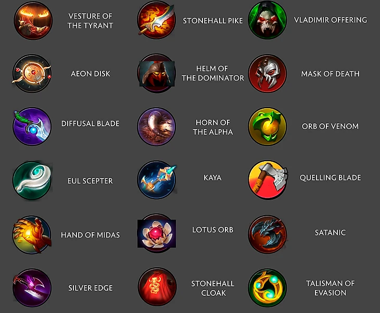Image resolution: width=380 pixels, height=313 pixels.
Task: Select the Helm of the Dominator icon
Action: click(x=157, y=74)
